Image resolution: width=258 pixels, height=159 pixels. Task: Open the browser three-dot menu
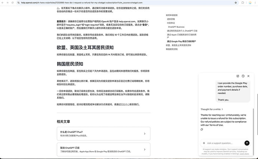pos(255,3)
